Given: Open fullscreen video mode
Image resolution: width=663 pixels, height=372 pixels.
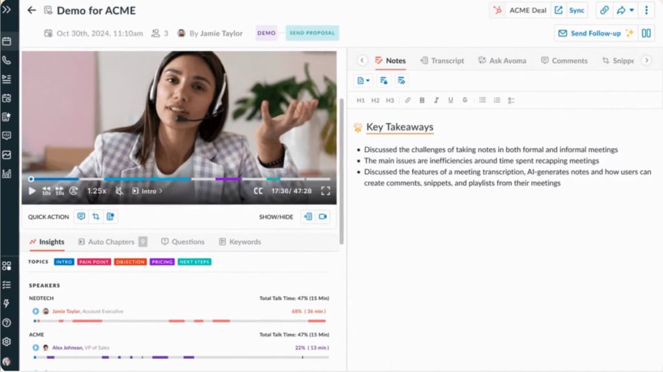Looking at the screenshot, I should tap(325, 191).
